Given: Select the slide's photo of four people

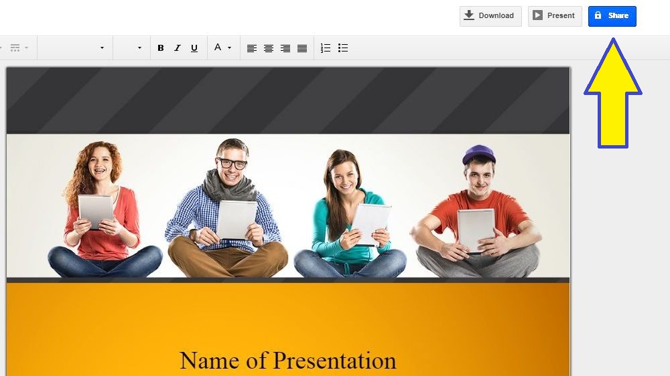Looking at the screenshot, I should 288,206.
